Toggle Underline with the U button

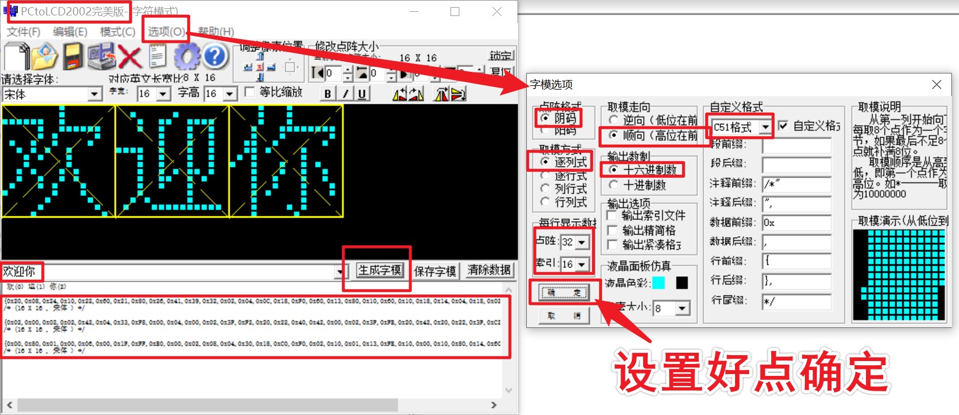362,93
